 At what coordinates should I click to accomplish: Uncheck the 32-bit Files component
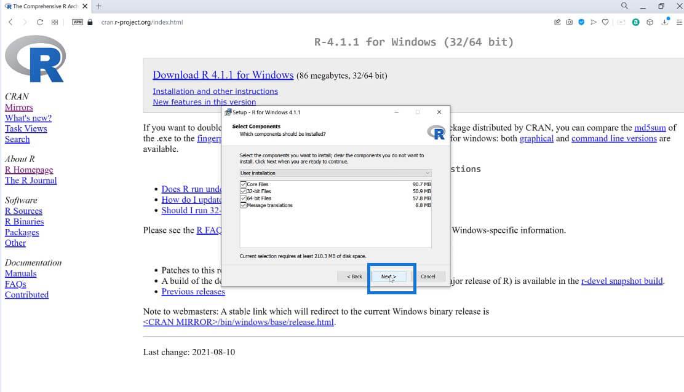click(244, 191)
